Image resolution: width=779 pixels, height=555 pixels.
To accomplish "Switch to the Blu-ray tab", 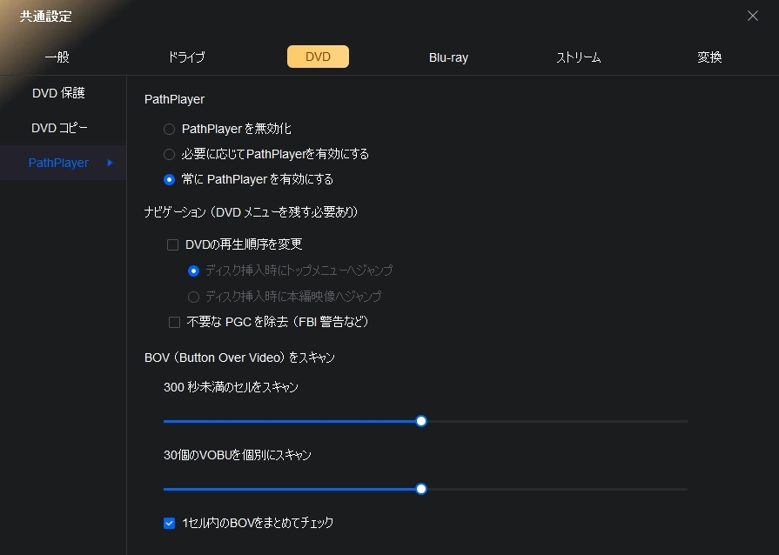I will (x=448, y=57).
